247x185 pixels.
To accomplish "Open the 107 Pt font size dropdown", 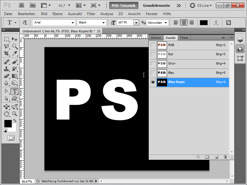I will 136,23.
